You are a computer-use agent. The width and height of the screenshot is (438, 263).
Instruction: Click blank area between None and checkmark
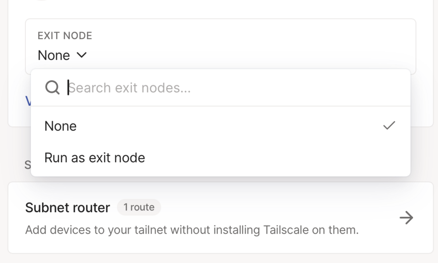point(229,126)
